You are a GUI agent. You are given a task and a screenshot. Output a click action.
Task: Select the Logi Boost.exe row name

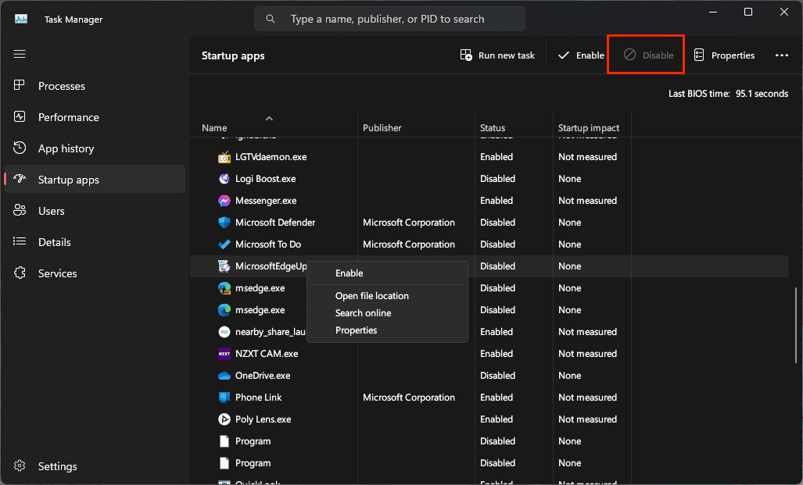265,179
